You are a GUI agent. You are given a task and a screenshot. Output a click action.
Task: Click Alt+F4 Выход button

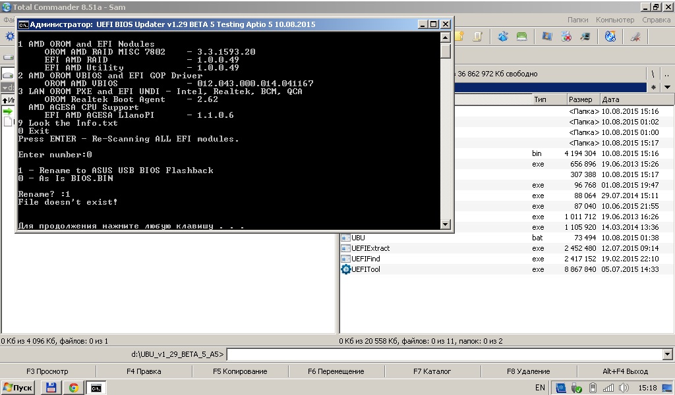625,371
